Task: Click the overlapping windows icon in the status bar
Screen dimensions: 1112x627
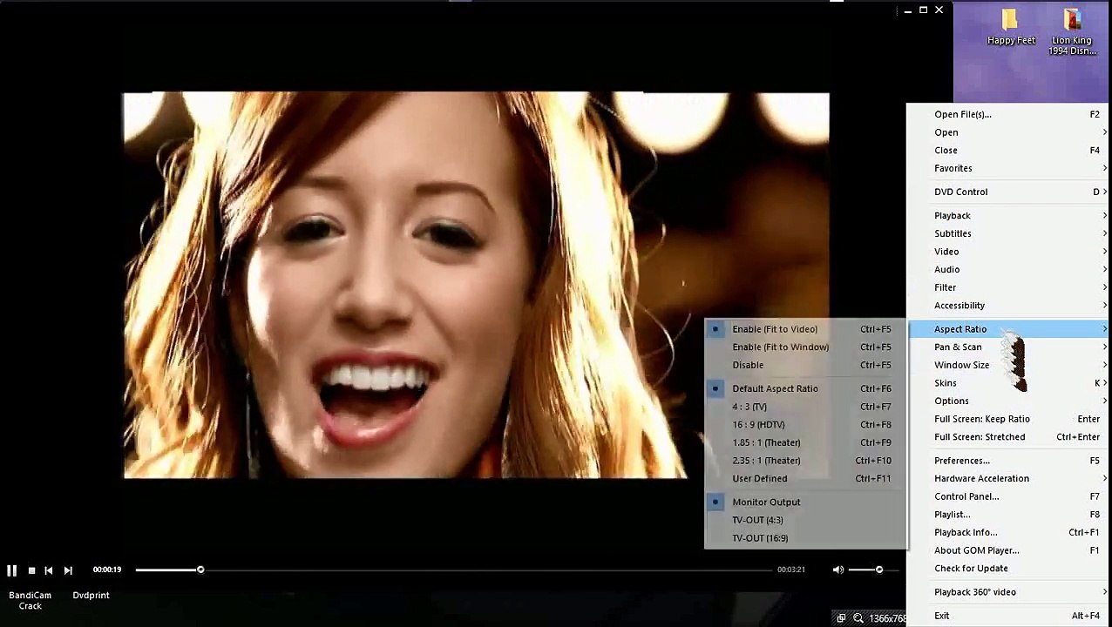Action: pyautogui.click(x=841, y=618)
